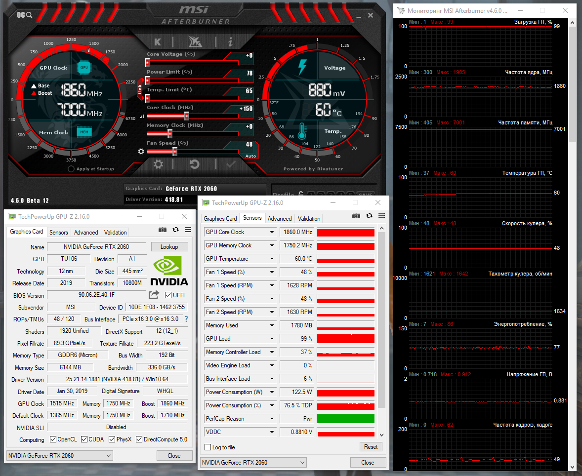Viewport: 582px width, 476px height.
Task: Open the graphics card selector in Sensors window
Action: 253,463
